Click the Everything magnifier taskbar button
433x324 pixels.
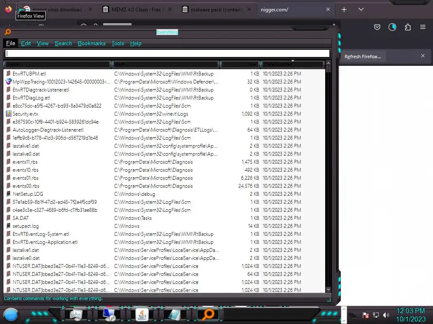[x=208, y=314]
